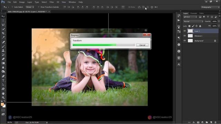The image size is (221, 124).
Task: Select the Blur tool
Action: pyautogui.click(x=3, y=68)
